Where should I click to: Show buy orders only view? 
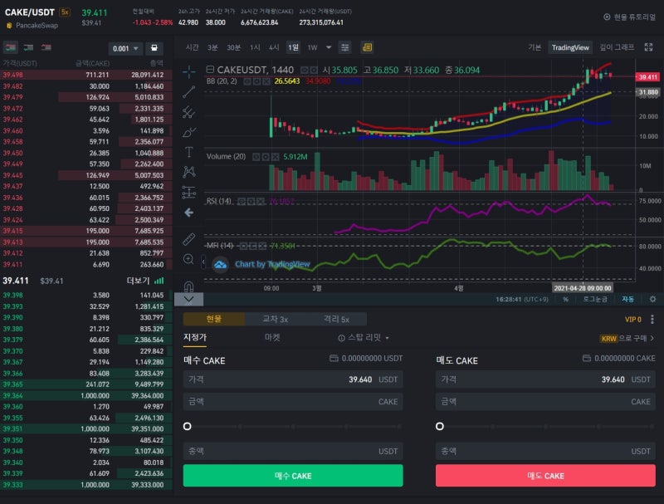(28, 47)
